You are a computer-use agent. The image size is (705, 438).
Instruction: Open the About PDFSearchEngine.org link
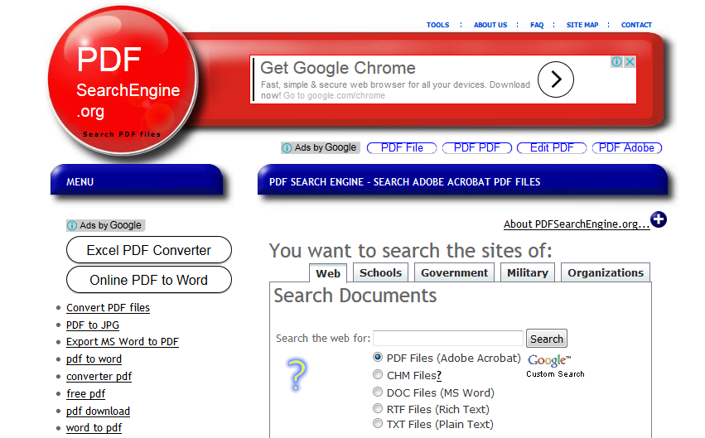click(577, 224)
